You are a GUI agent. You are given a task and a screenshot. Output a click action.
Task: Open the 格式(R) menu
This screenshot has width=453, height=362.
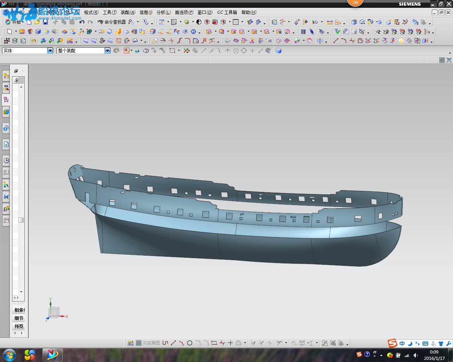(91, 12)
